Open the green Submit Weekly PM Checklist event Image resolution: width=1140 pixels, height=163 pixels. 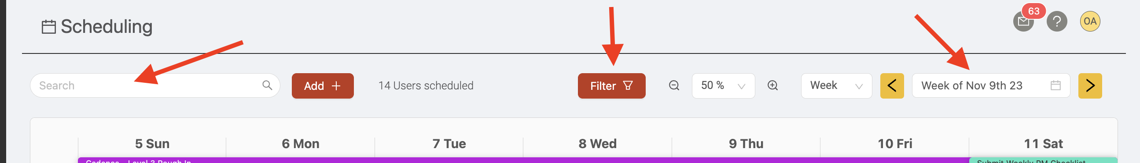tap(1043, 160)
